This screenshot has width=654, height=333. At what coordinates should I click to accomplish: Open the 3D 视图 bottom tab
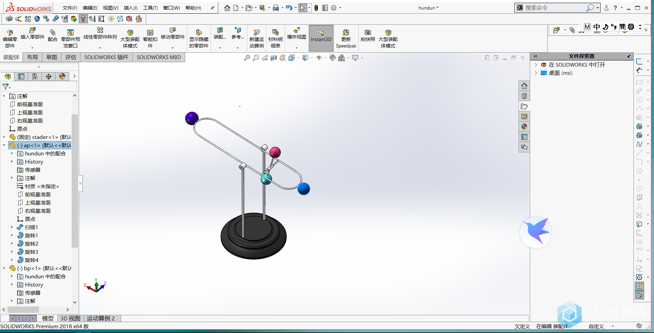point(70,318)
